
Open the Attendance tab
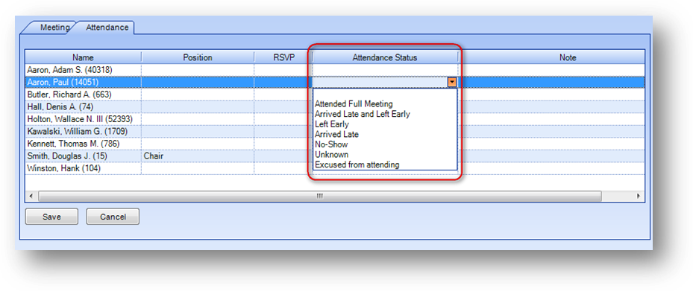click(x=107, y=28)
